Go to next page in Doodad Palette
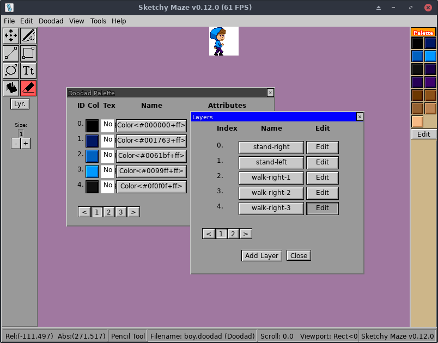Screen dimensions: 438x343 (133, 212)
